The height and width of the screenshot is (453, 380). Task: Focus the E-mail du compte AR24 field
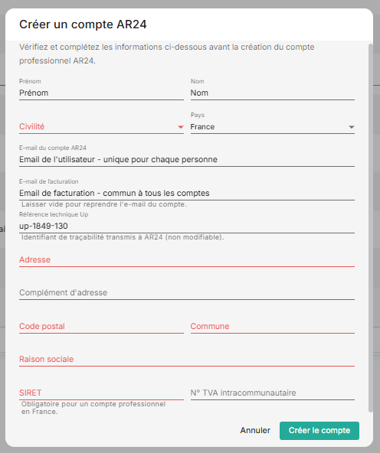tap(187, 159)
